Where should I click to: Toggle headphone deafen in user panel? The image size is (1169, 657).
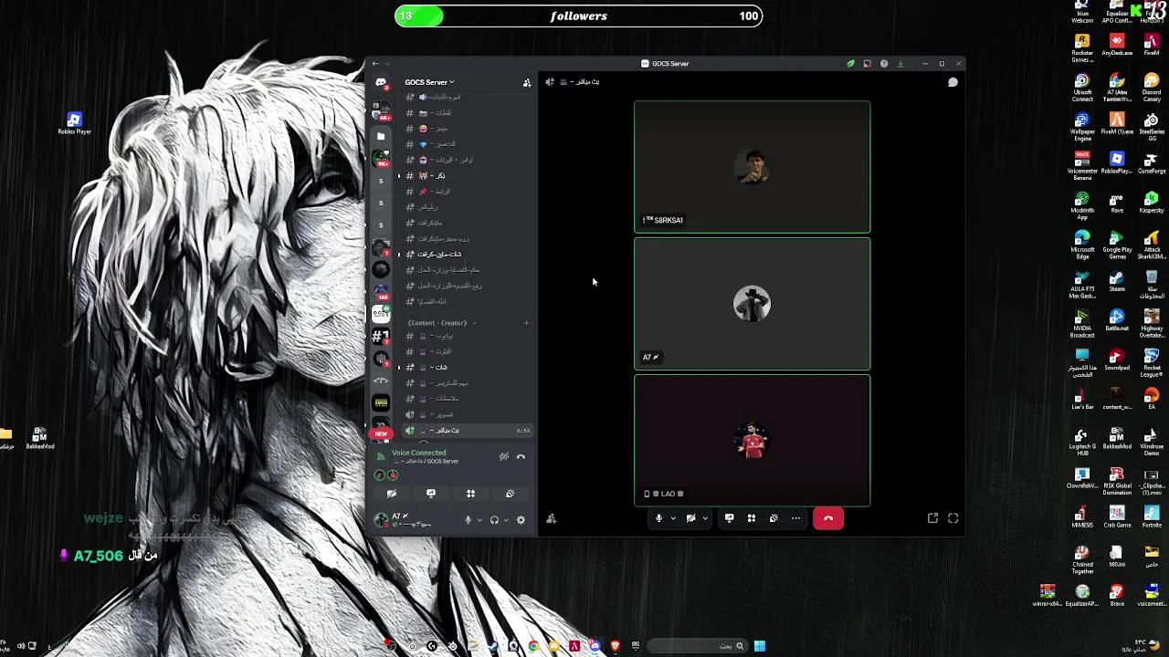coord(494,520)
